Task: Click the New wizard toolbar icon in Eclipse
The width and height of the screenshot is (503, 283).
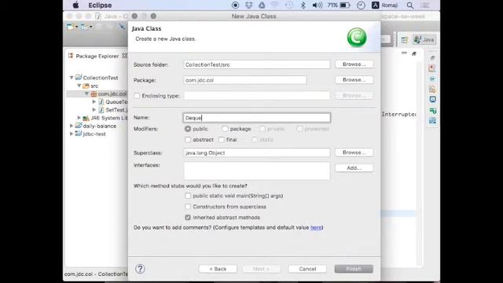Action: click(x=70, y=27)
